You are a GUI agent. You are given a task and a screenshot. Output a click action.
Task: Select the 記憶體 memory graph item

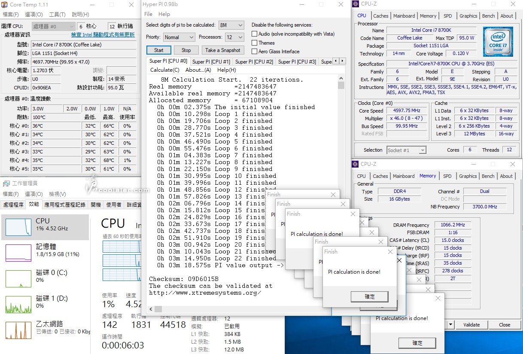pyautogui.click(x=45, y=252)
